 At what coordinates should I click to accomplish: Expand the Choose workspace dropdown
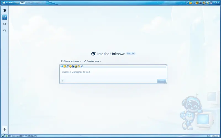click(71, 61)
